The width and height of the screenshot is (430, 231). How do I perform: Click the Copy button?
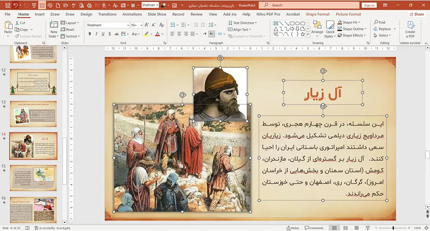(21, 30)
